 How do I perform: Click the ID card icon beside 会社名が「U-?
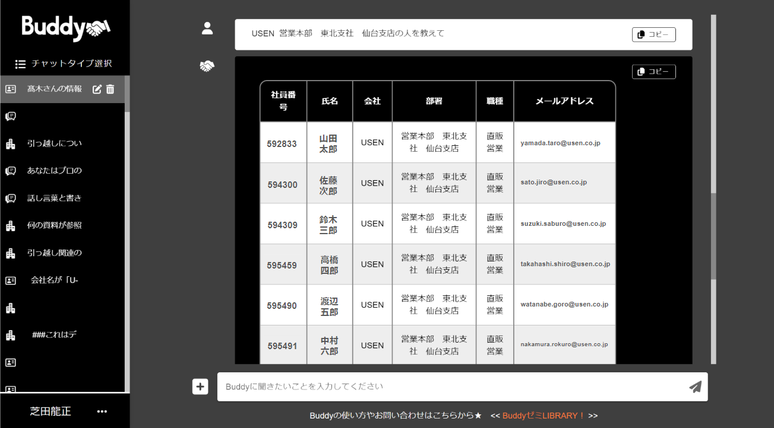pyautogui.click(x=11, y=280)
